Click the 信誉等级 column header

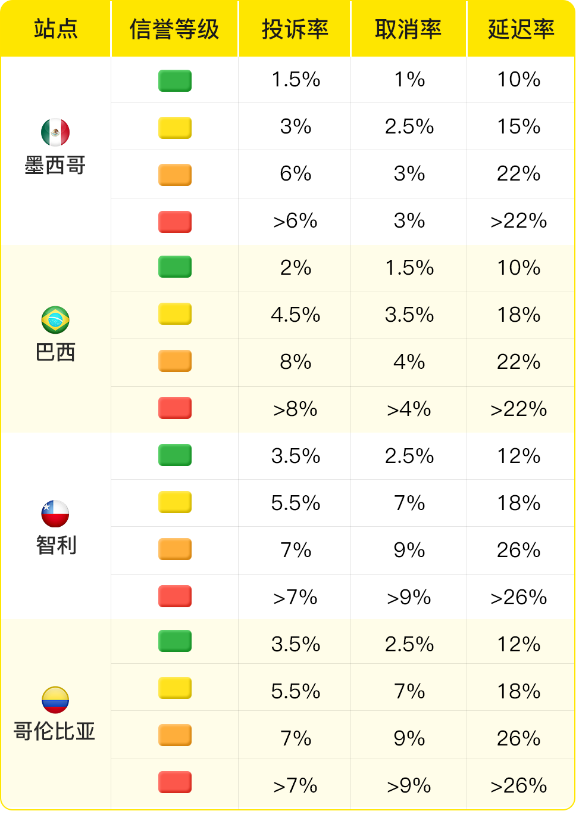click(174, 29)
